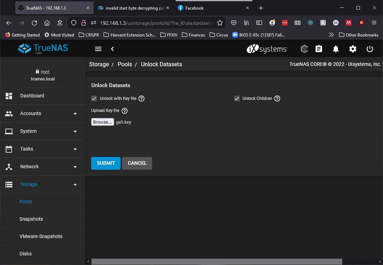The image size is (383, 265).
Task: Click the power icon in TrueNAS header
Action: click(x=370, y=49)
